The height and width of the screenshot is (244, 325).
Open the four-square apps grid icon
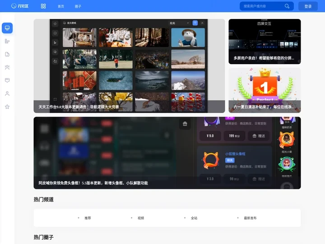tap(43, 6)
